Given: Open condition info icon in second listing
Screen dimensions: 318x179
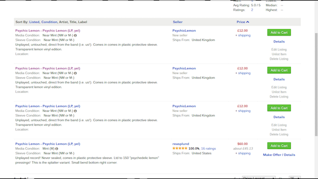Looking at the screenshot, I should coord(75,73).
